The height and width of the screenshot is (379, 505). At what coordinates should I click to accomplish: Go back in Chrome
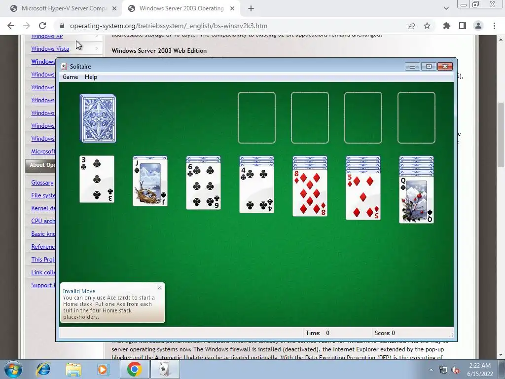[x=11, y=26]
